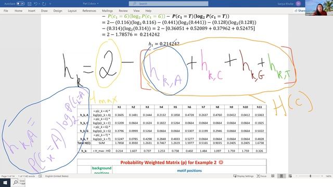Click the SUM label in the Total H(C) row
The width and height of the screenshot is (333, 187).
click(102, 143)
